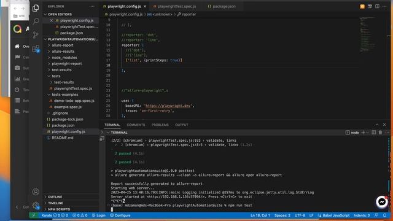Expand the Timeline section
This screenshot has width=393, height=221.
tap(55, 203)
